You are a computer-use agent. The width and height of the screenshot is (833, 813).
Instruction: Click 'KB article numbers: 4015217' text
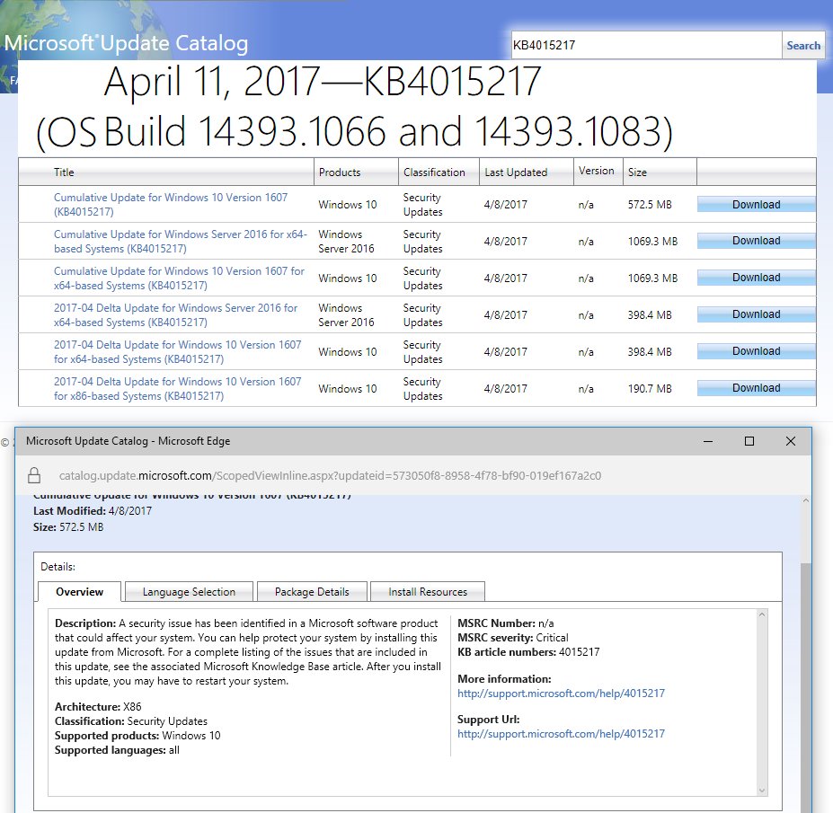528,651
